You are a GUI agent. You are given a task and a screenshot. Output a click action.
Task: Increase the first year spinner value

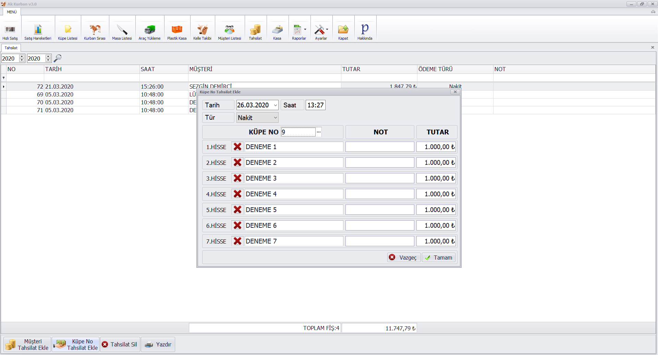22,56
